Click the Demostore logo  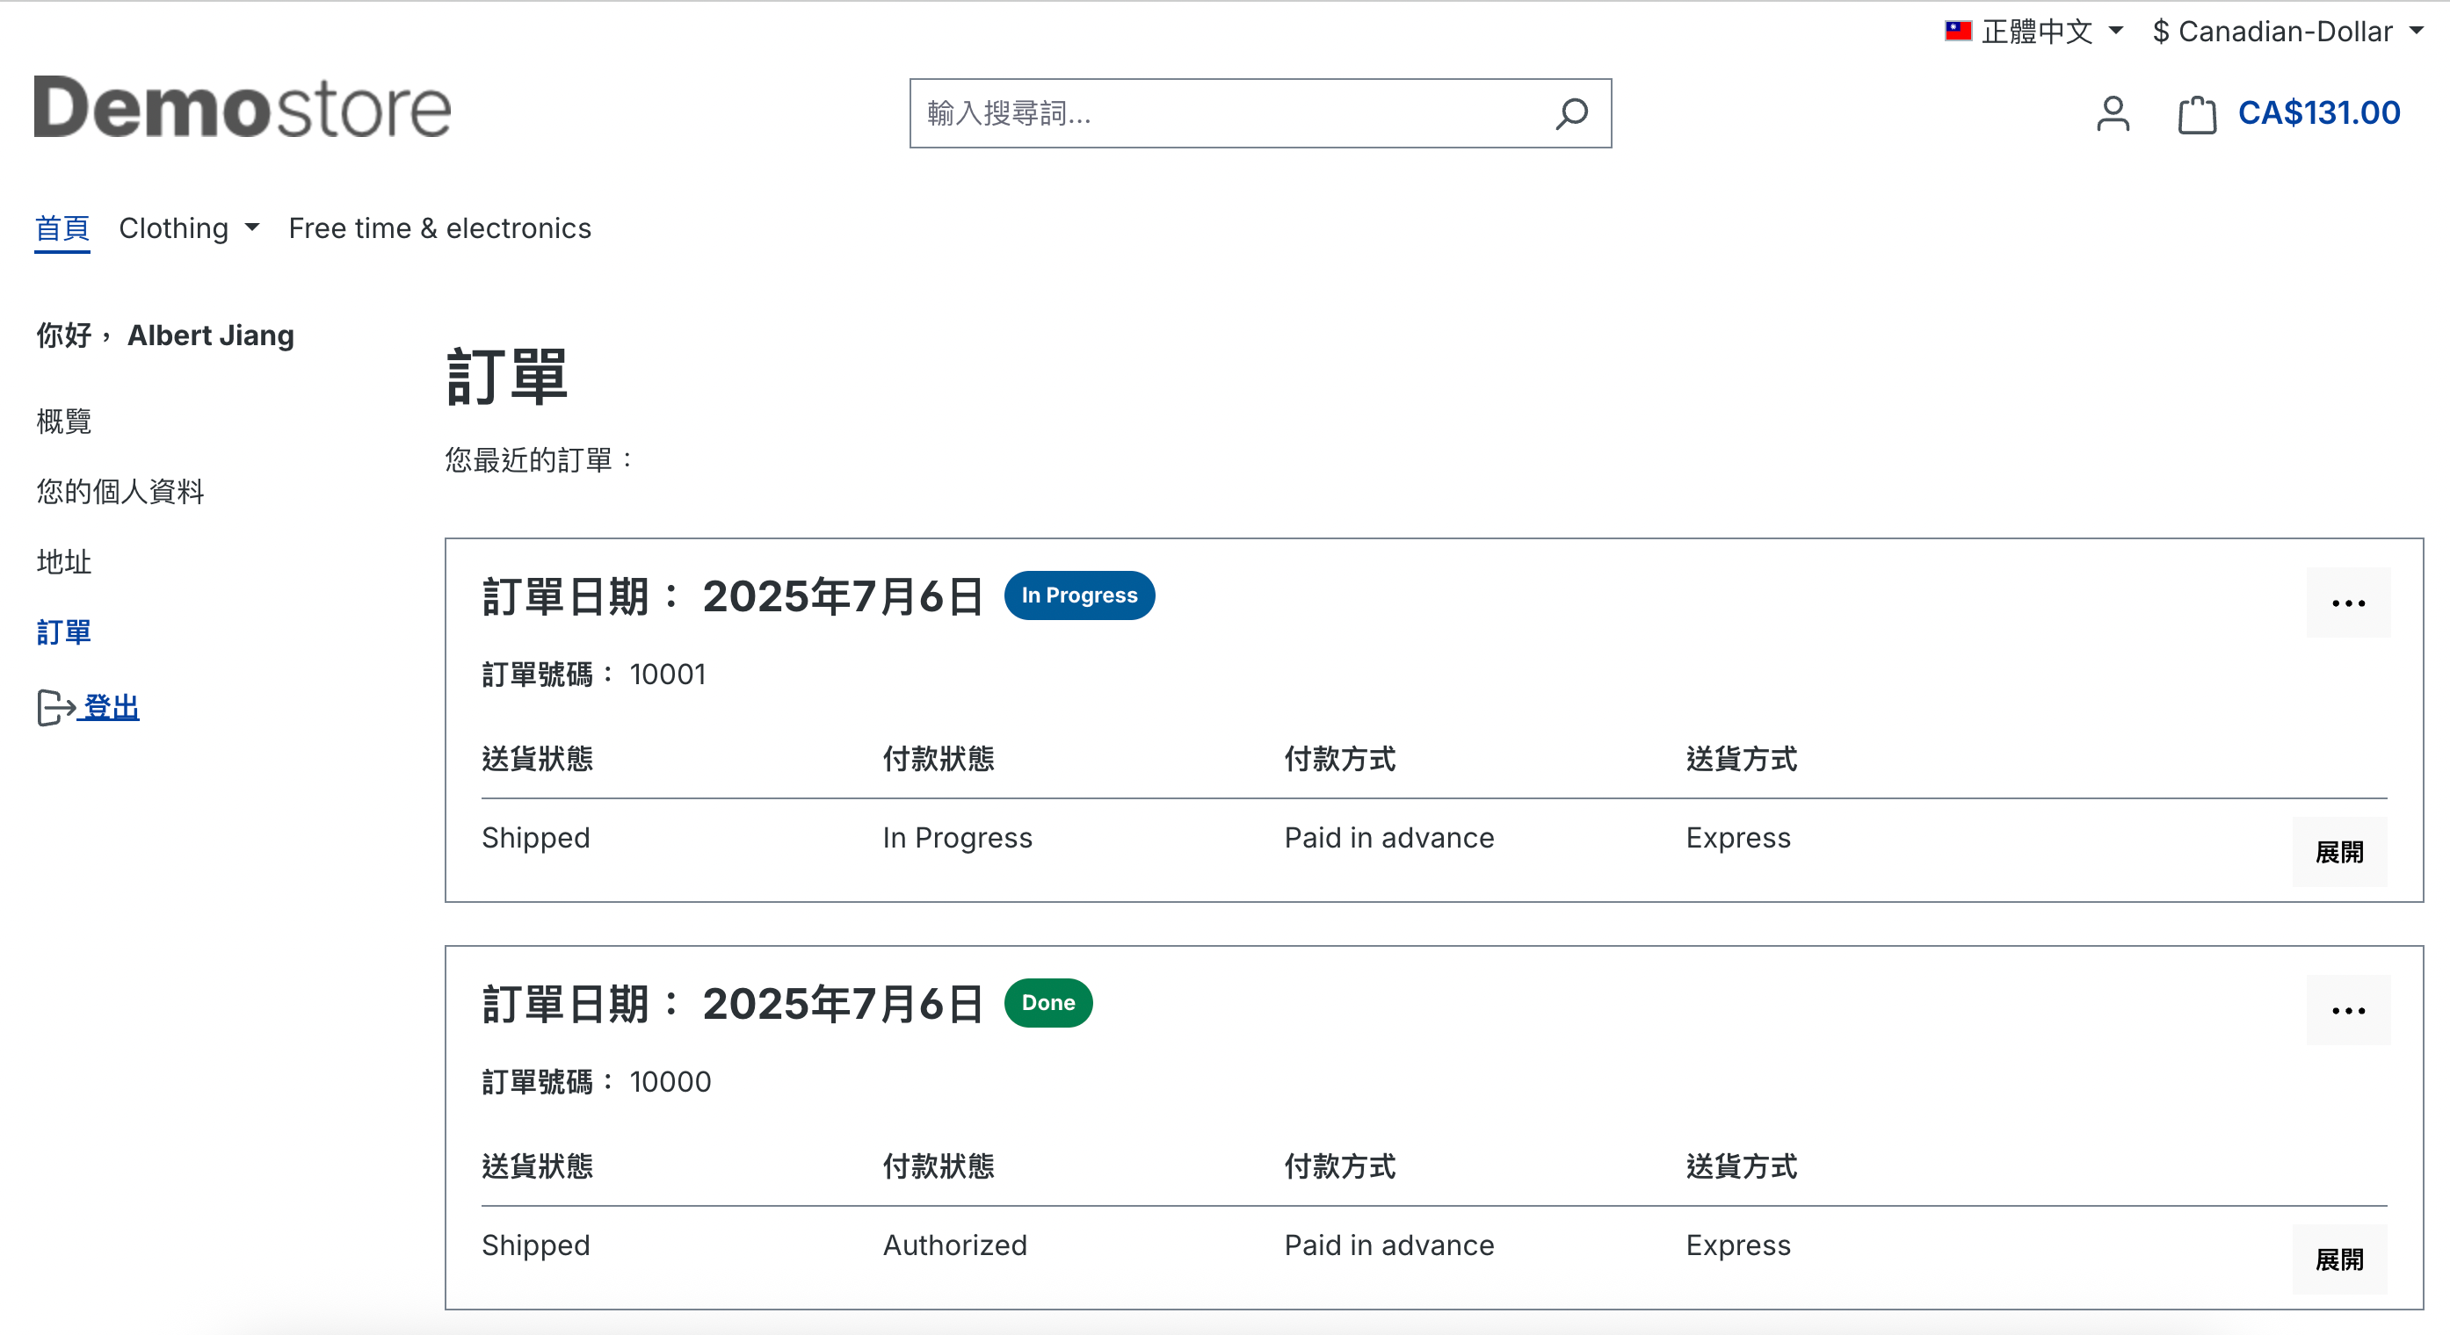(x=243, y=106)
